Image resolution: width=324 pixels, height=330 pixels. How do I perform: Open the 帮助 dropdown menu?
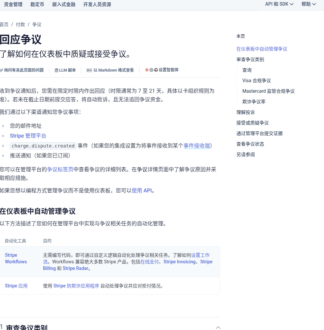(308, 4)
